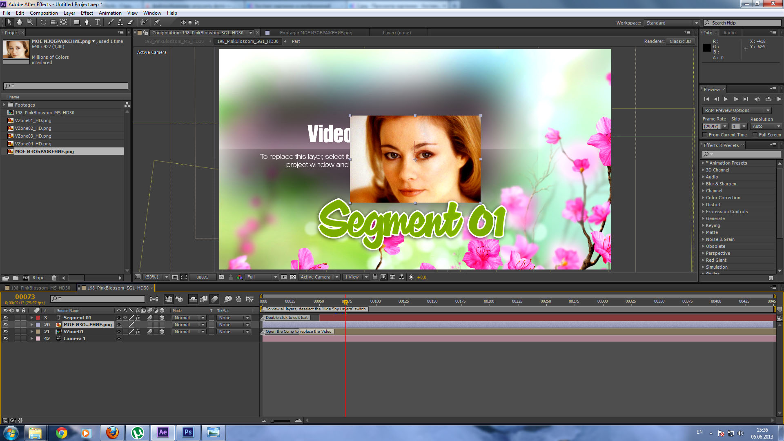Select the Hand tool in toolbar
The image size is (784, 441).
(x=19, y=22)
